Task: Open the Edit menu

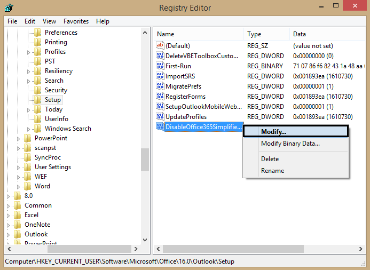Action: [30, 21]
